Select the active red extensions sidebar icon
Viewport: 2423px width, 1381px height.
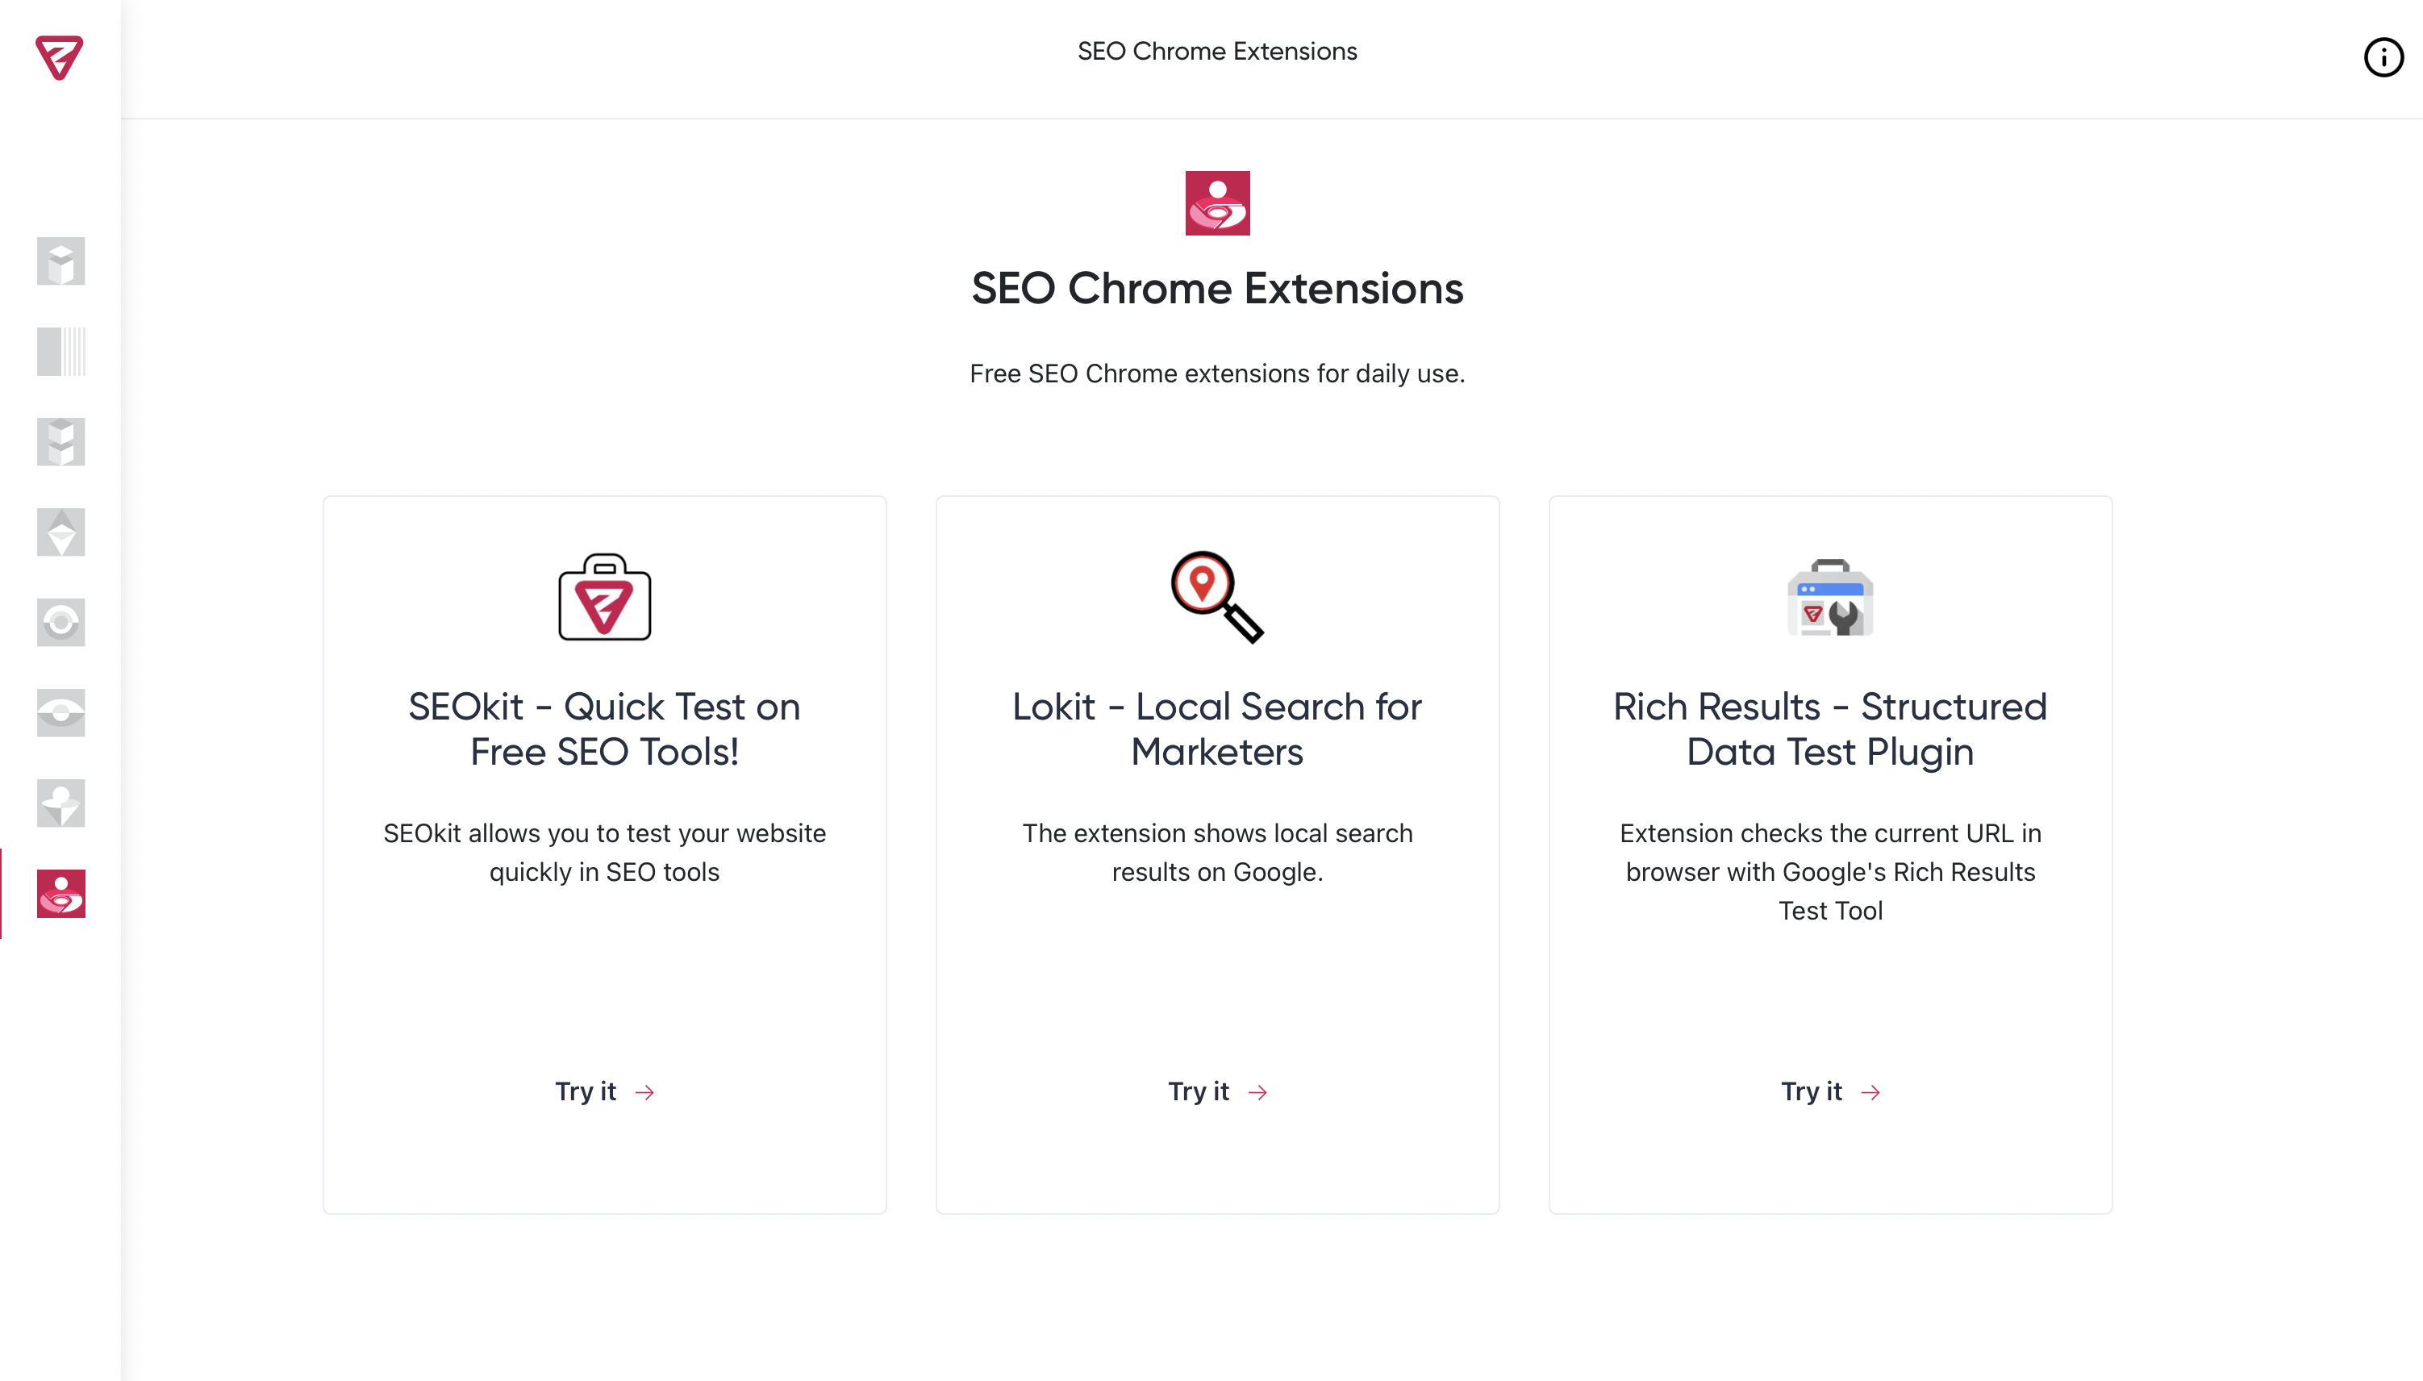(60, 894)
